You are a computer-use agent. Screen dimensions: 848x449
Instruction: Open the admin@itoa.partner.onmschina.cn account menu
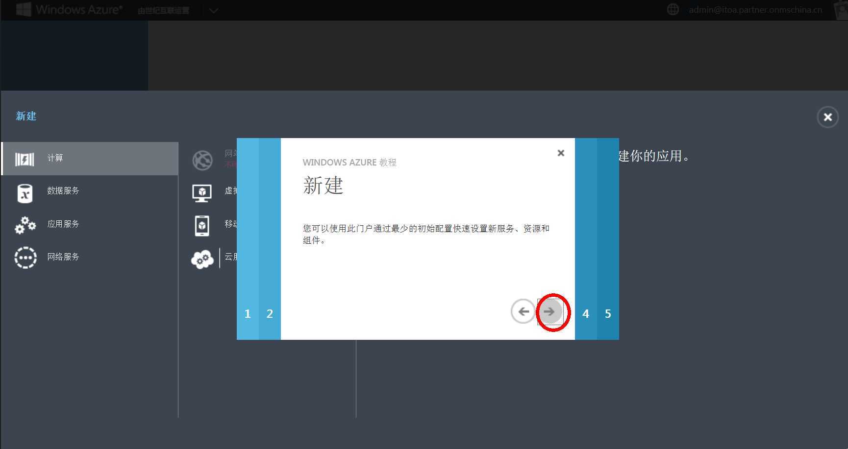point(755,10)
